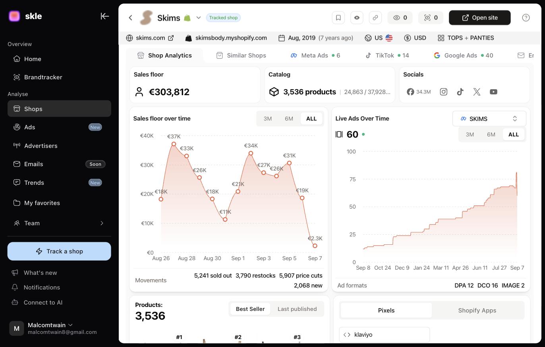Viewport: 545px width, 347px height.
Task: Select 3M range for Sales floor chart
Action: [268, 119]
